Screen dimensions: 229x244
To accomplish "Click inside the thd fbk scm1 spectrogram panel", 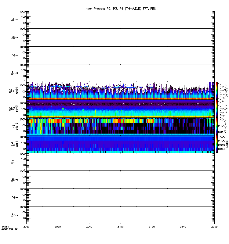I will [120, 144].
